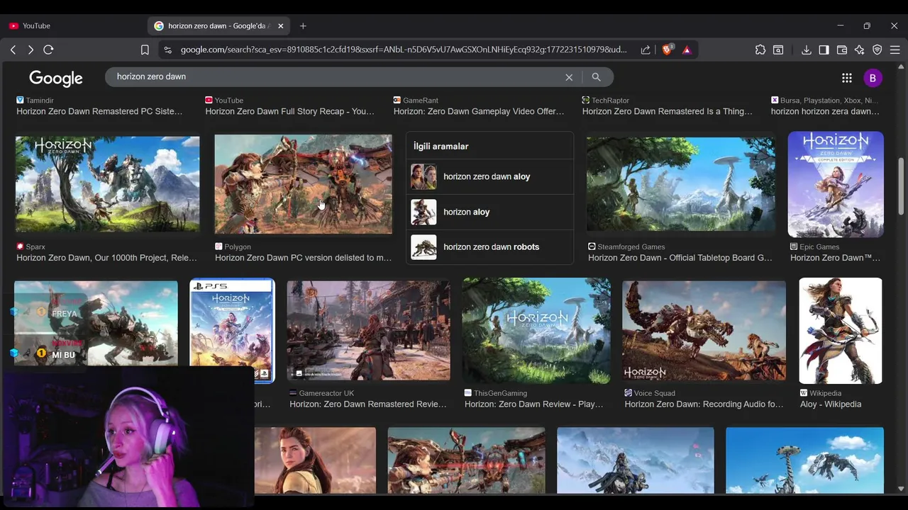
Task: Open the Brave VPN shield icon
Action: tap(877, 50)
